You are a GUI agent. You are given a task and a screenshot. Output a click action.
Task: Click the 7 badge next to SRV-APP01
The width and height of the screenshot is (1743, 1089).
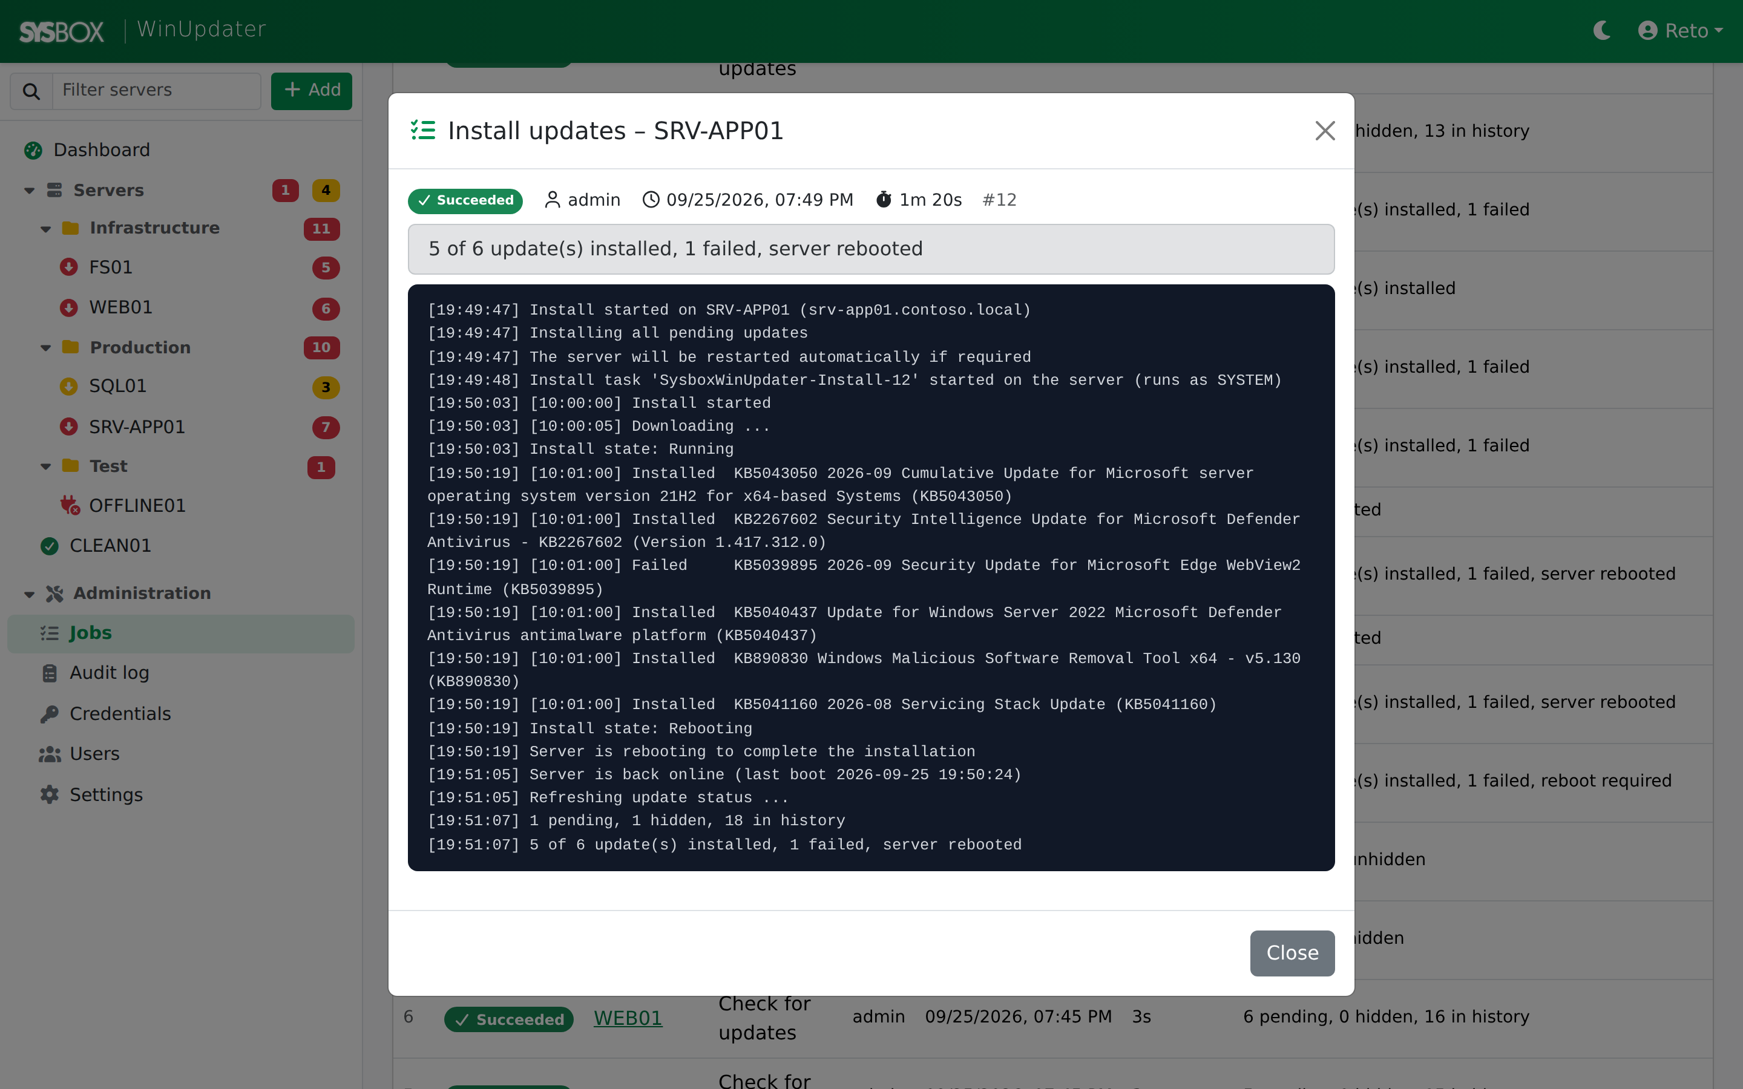(x=326, y=427)
